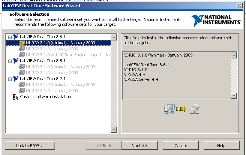
Task: Close the LabVIEW Real-Time Software Wizard window
Action: 240,6
